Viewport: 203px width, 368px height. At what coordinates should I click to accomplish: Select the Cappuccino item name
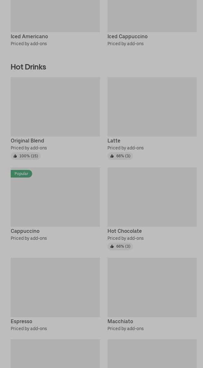point(25,231)
